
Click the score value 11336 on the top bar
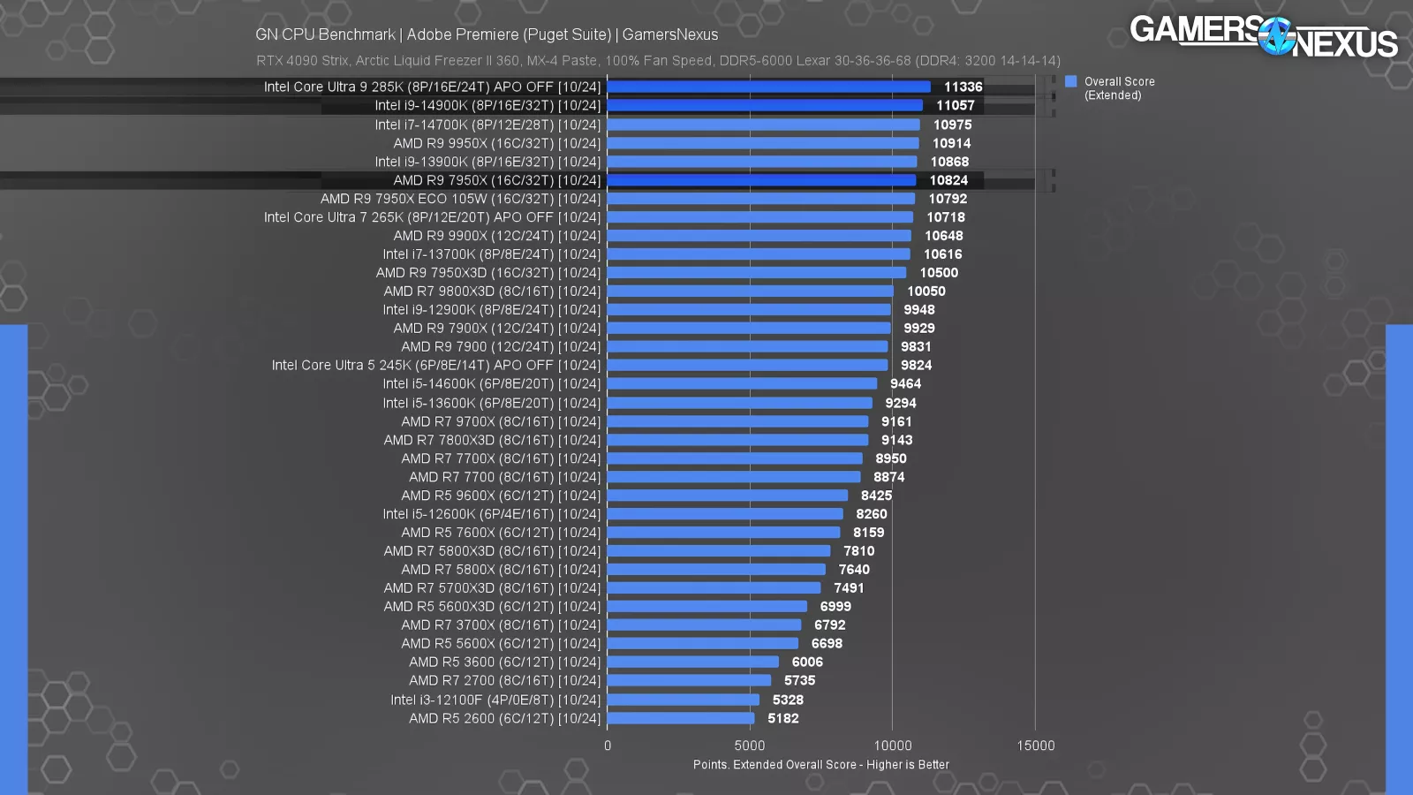coord(964,87)
